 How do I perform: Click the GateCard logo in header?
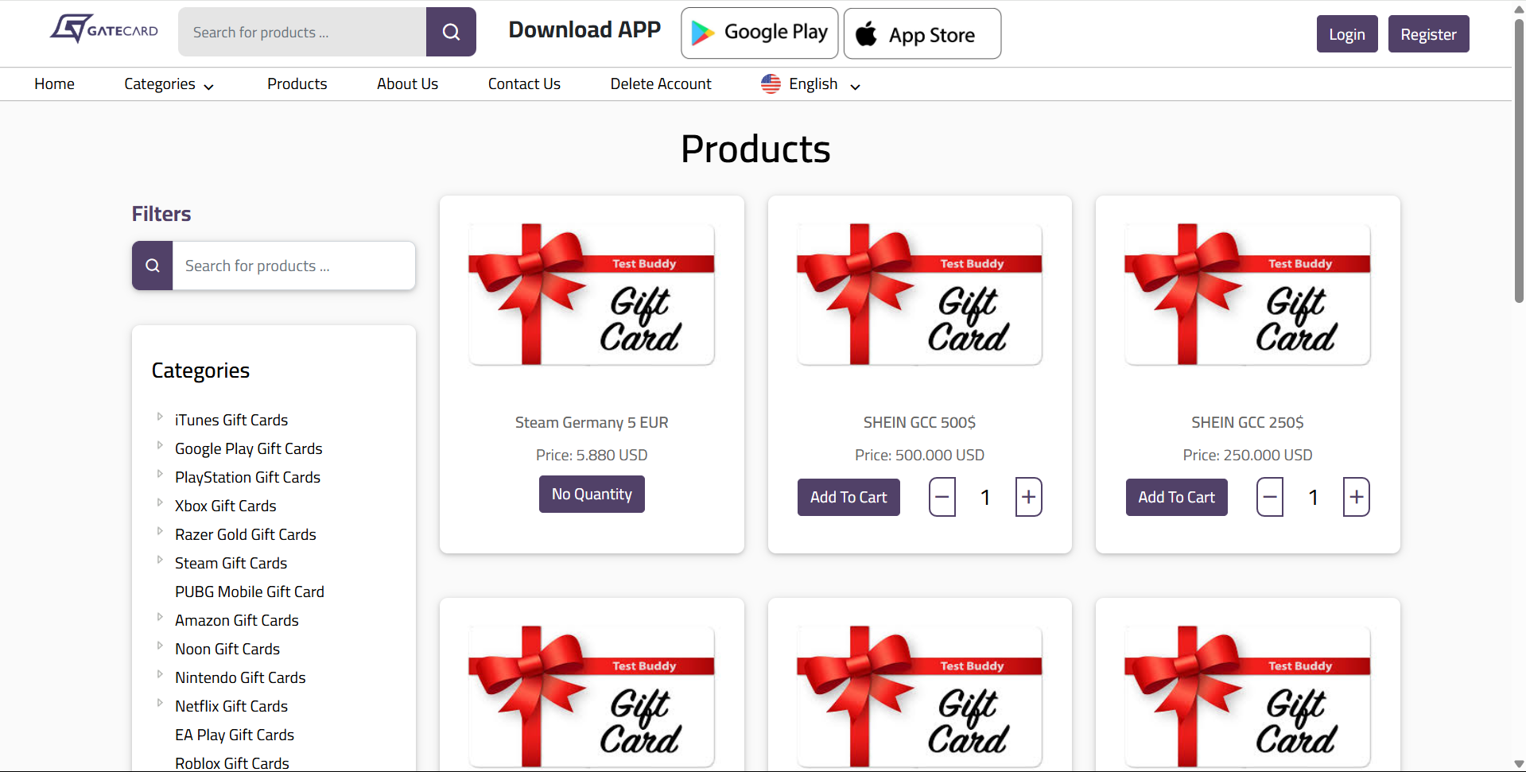point(104,29)
